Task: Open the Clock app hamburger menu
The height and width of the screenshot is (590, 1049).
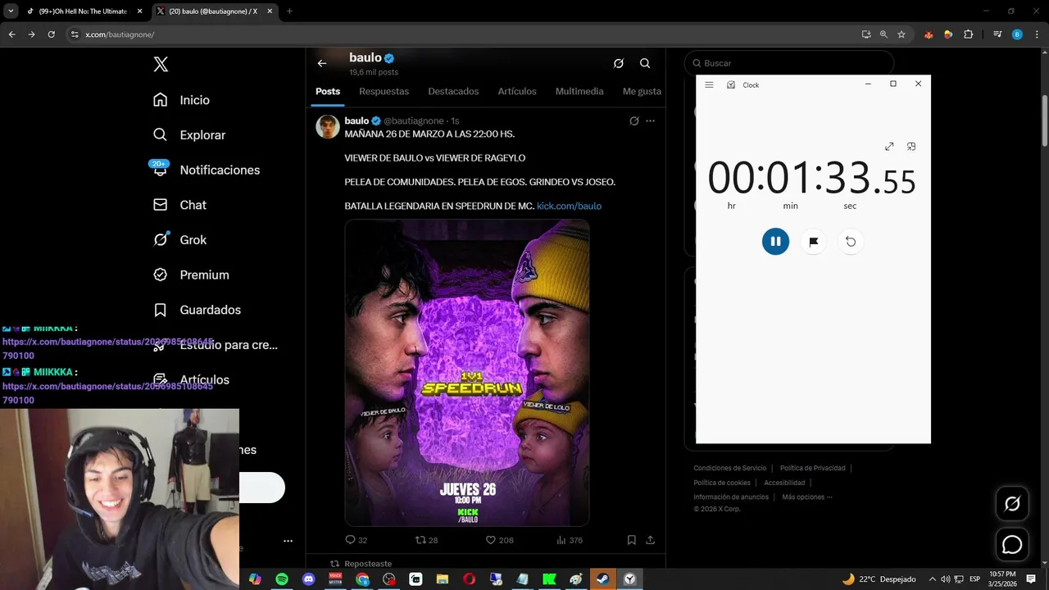Action: coord(709,84)
